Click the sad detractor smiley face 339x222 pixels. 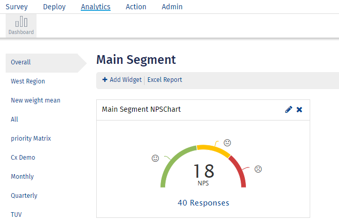[258, 169]
